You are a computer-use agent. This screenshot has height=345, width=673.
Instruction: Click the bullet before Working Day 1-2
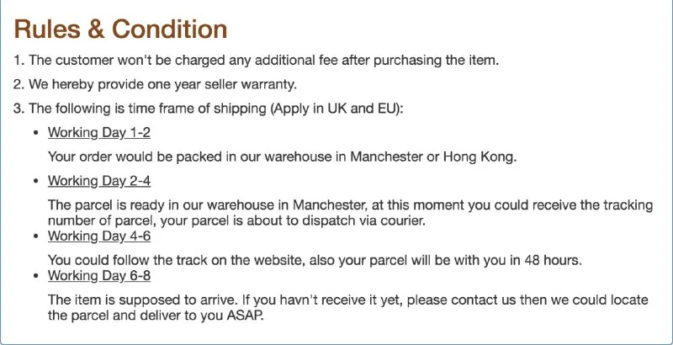[x=35, y=133]
